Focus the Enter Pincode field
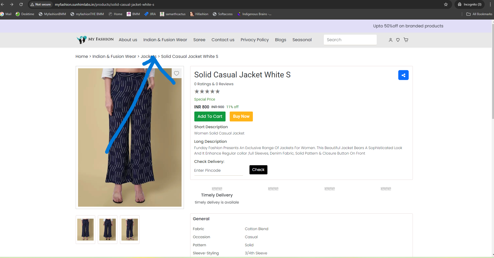 (x=219, y=170)
